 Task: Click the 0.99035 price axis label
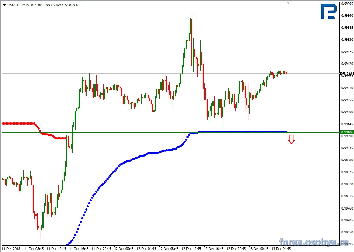(347, 148)
